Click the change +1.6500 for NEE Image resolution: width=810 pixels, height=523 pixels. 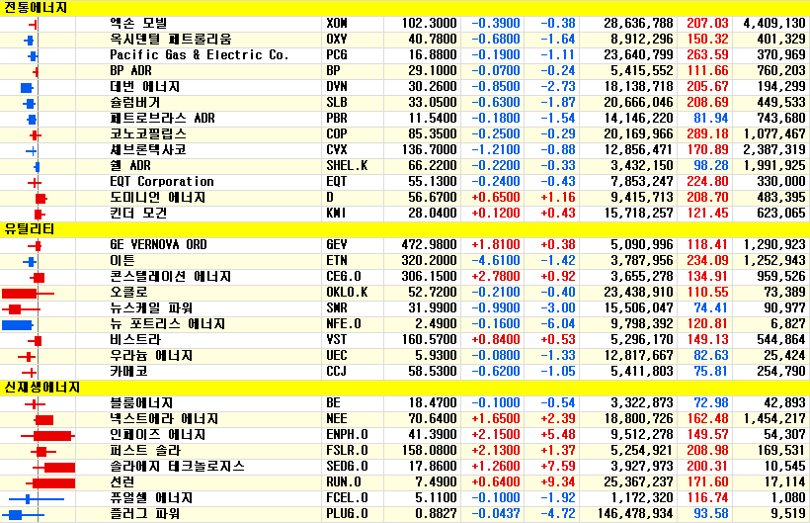496,418
